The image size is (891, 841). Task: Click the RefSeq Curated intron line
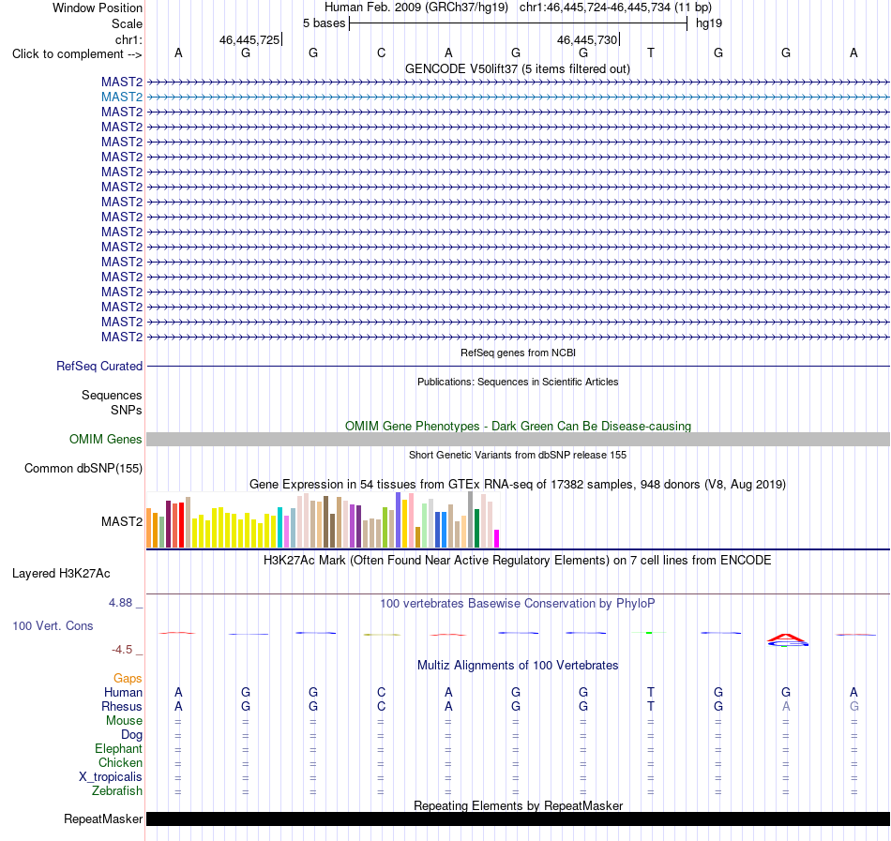pos(519,367)
